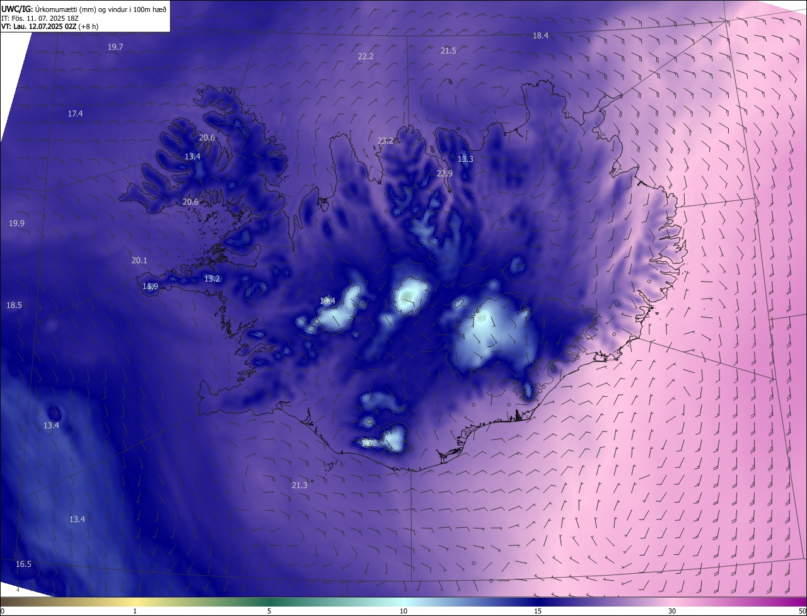Click the 13.2 value label
The width and height of the screenshot is (807, 616).
coord(212,278)
